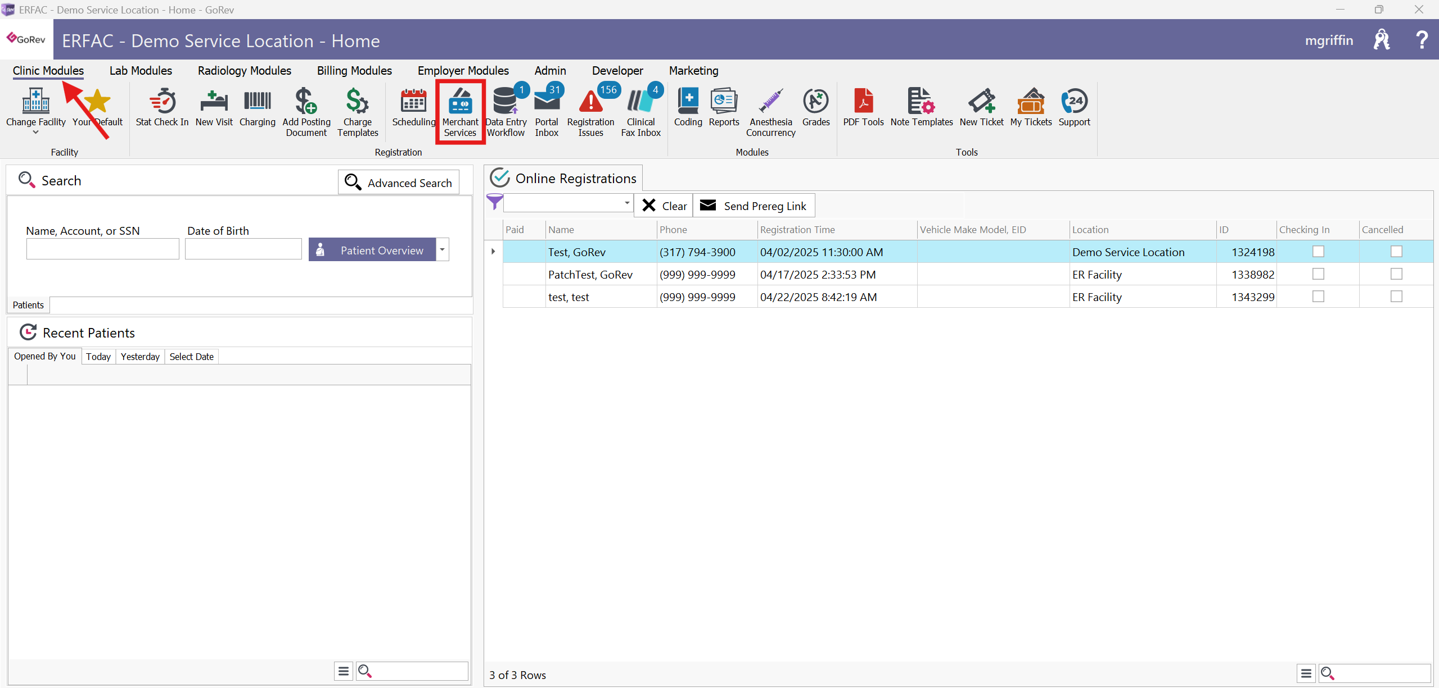Open the Reports module
1439x688 pixels.
(x=724, y=107)
